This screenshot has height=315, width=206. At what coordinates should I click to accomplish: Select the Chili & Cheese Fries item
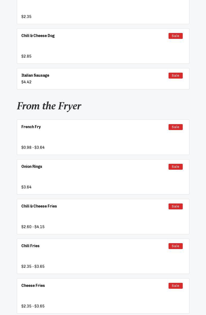pos(39,206)
